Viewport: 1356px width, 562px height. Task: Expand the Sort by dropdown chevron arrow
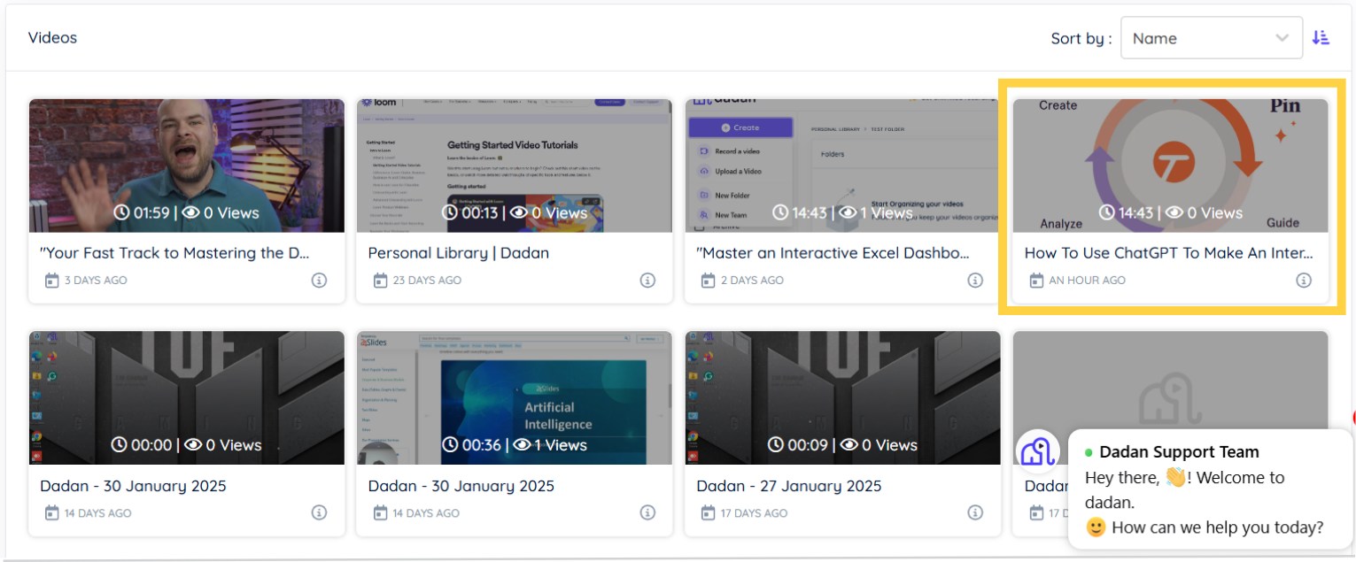coord(1282,38)
